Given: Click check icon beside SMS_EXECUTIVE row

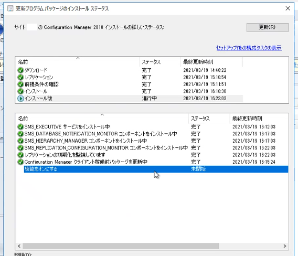Looking at the screenshot, I should coord(20,127).
